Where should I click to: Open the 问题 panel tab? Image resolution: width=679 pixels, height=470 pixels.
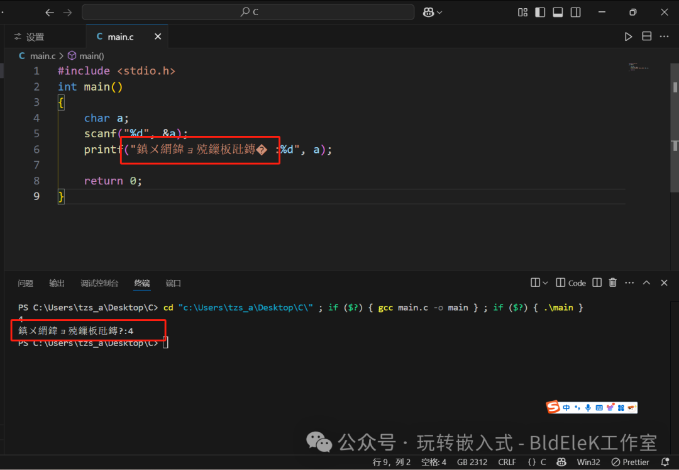pyautogui.click(x=26, y=283)
